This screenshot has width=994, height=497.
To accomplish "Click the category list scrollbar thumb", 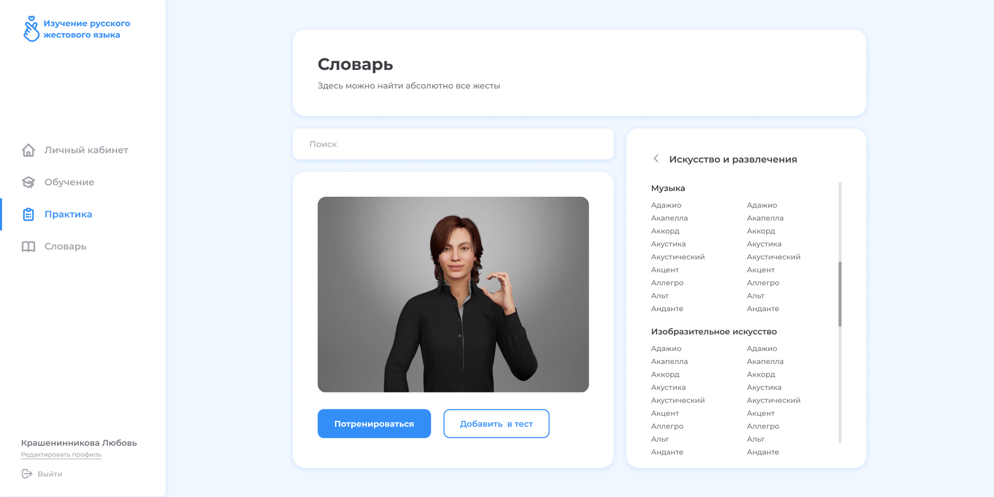I will click(840, 294).
